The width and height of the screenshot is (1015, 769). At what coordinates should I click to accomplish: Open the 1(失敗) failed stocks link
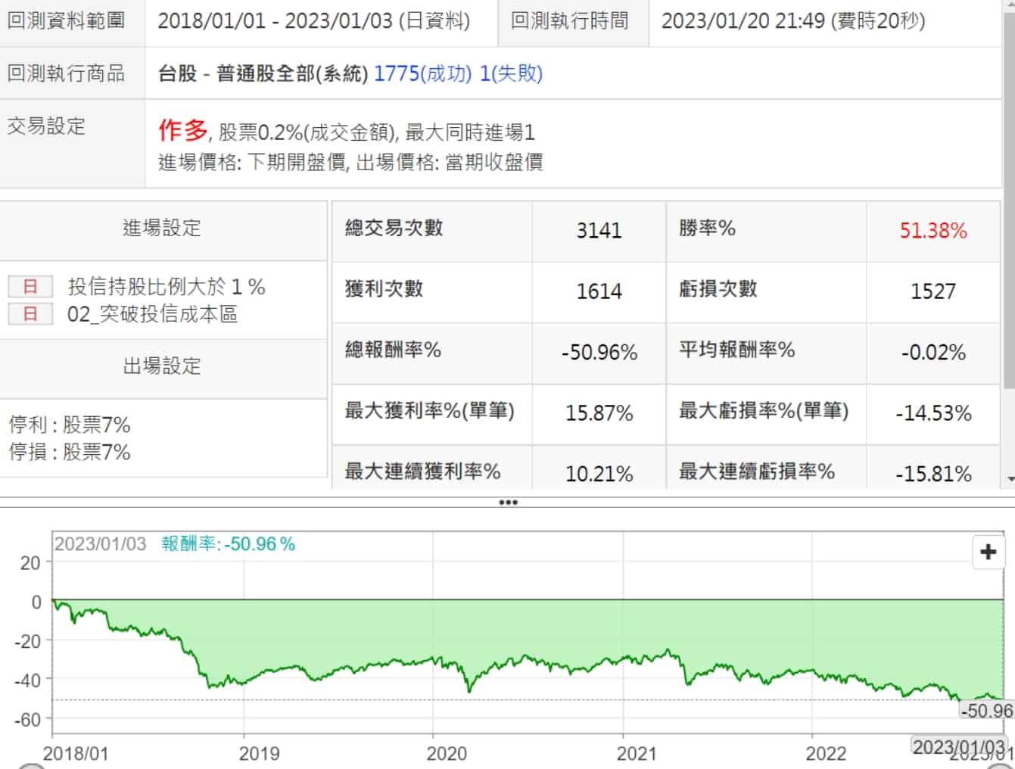(x=511, y=73)
